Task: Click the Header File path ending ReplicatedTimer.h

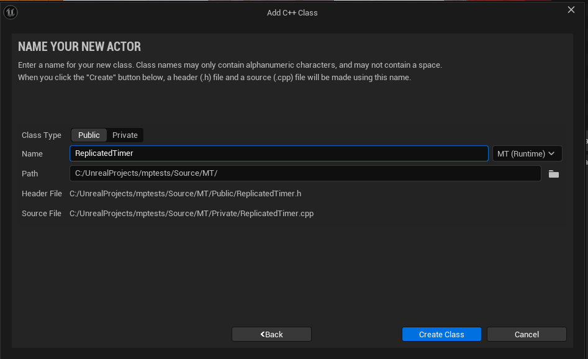Action: [185, 194]
